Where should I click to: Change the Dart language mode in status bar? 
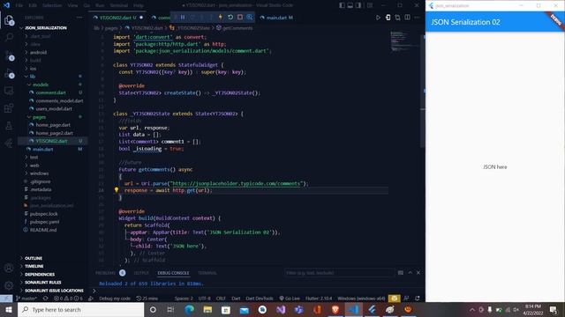click(236, 299)
